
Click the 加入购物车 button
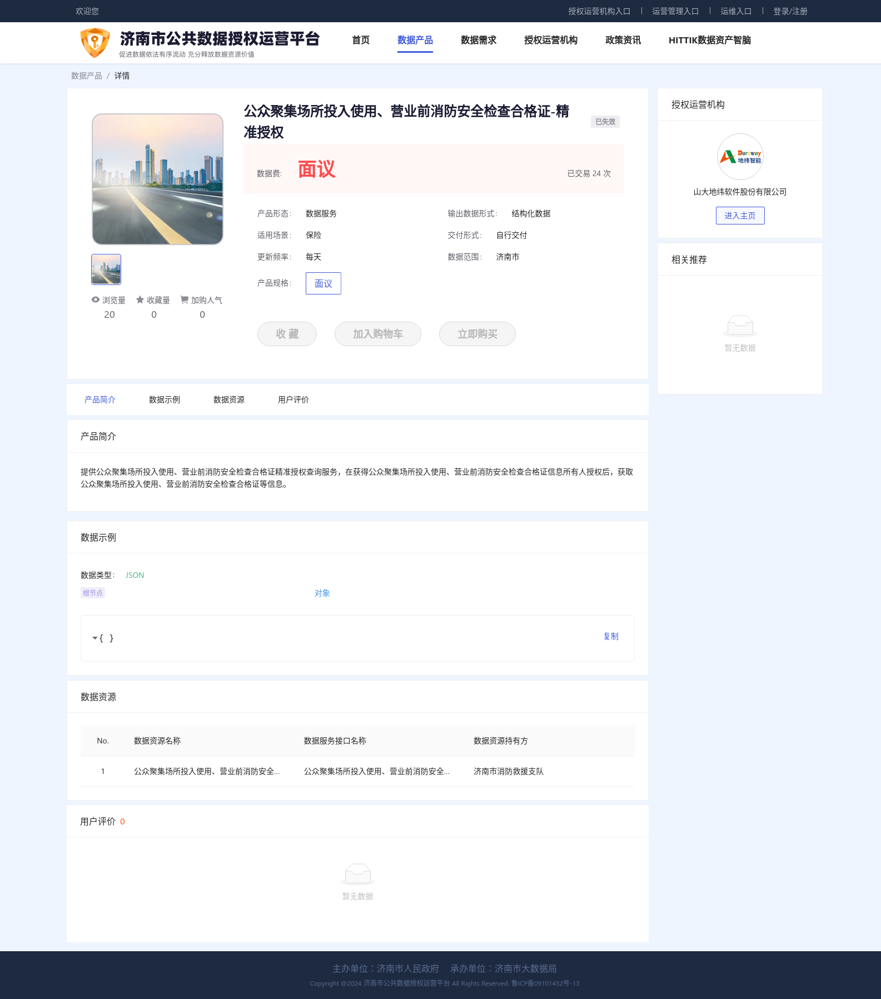(x=378, y=334)
